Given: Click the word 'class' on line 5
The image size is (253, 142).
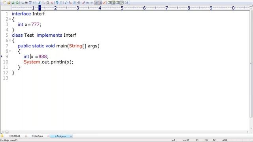Looking at the screenshot, I should (17, 35).
